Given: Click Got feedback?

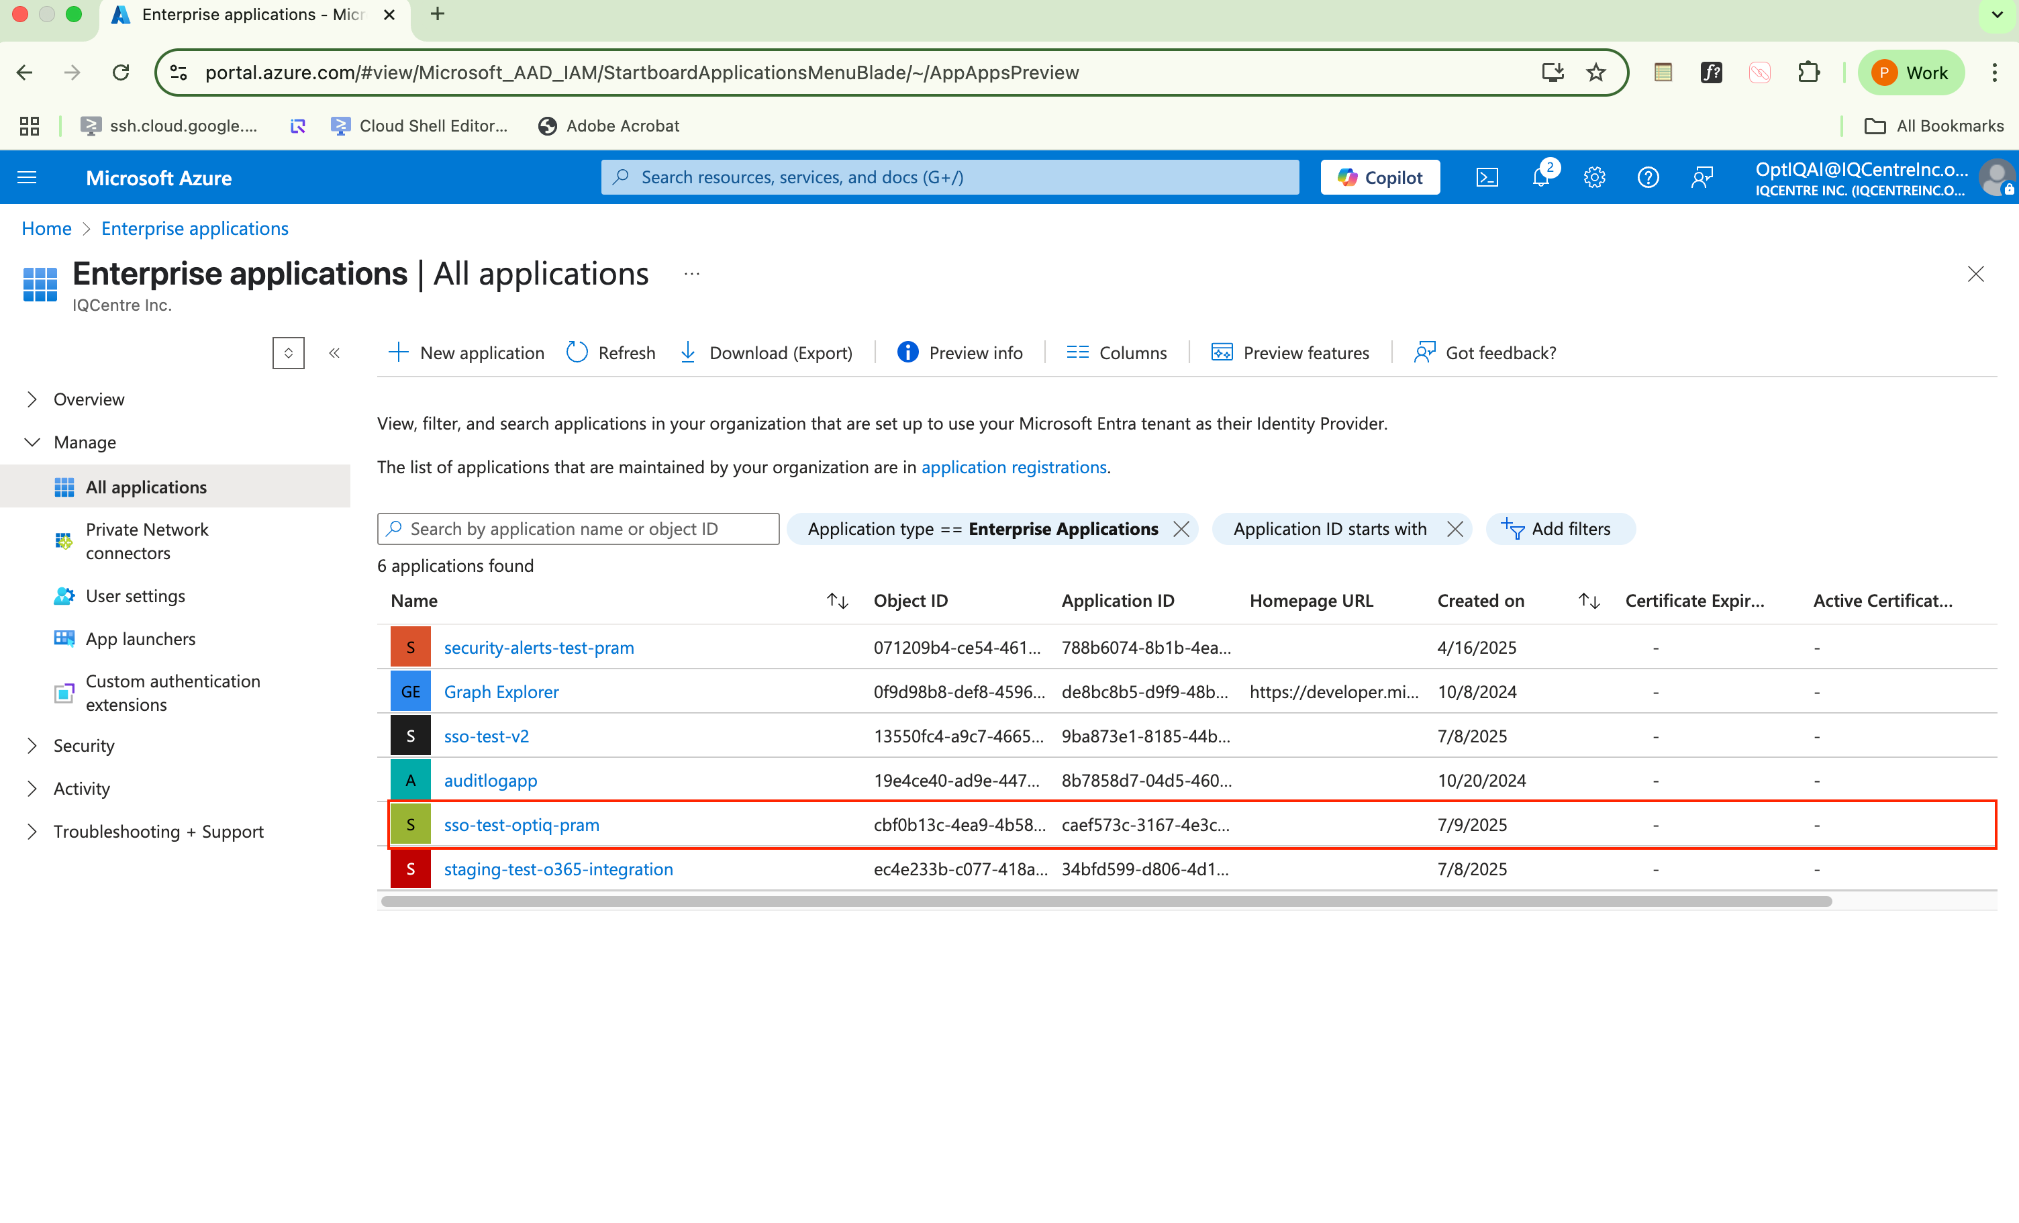Looking at the screenshot, I should tap(1485, 352).
